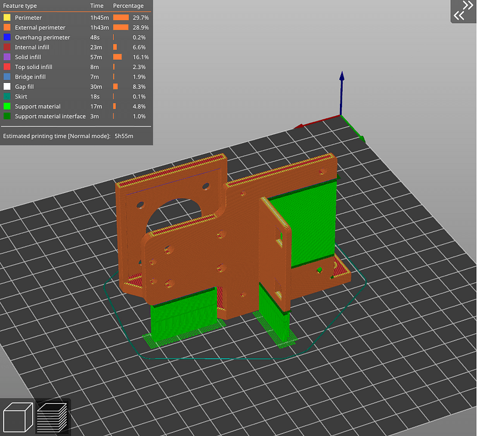The height and width of the screenshot is (436, 477).
Task: Click the 57m Solid infill time
Action: (96, 57)
